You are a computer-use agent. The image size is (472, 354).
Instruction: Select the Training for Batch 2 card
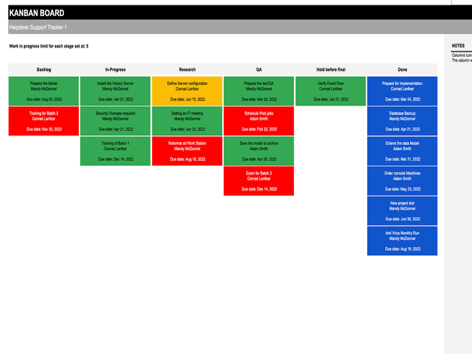tap(43, 121)
